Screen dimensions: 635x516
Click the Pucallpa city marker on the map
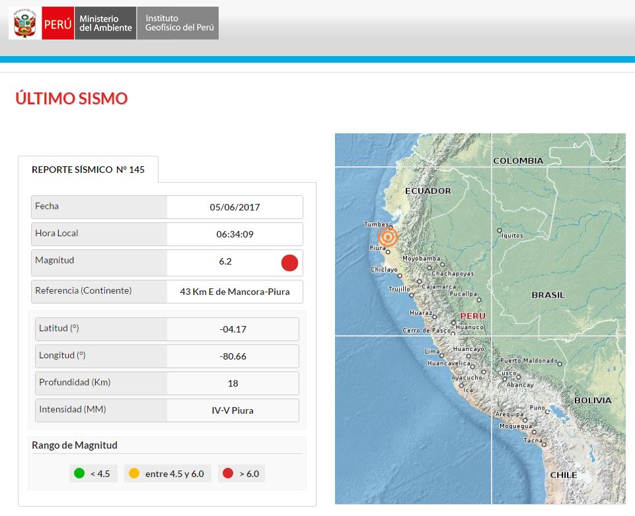479,300
